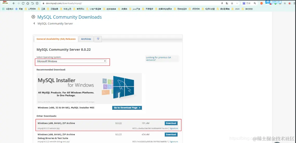Reload the page with the refresh icon
Viewport: 296px width, 143px height.
pos(23,3)
